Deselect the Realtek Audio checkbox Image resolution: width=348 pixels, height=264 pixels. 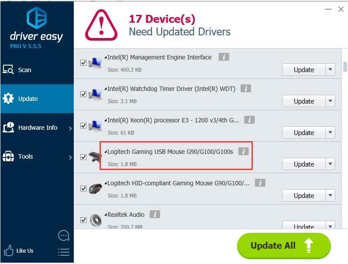pyautogui.click(x=83, y=220)
